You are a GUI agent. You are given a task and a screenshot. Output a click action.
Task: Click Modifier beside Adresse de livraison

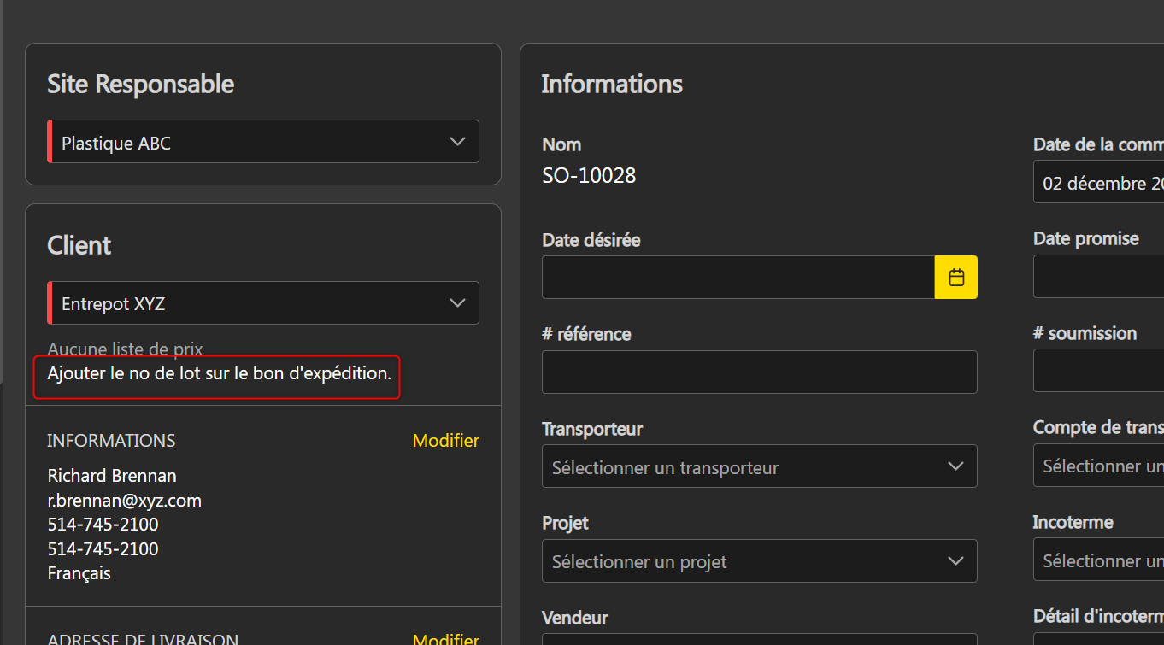(x=445, y=639)
